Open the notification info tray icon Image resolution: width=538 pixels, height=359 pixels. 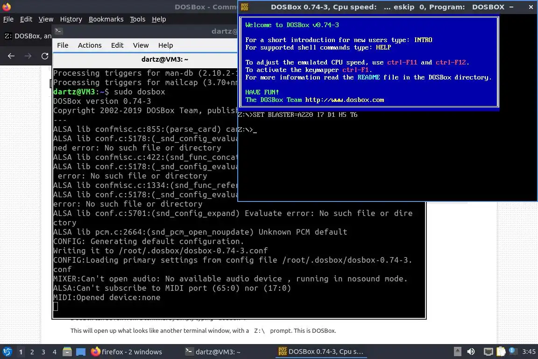click(513, 351)
